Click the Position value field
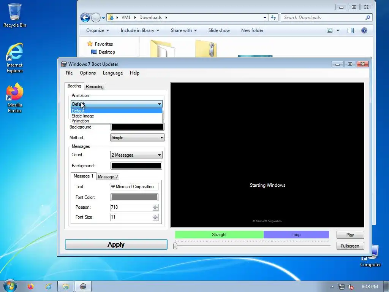The height and width of the screenshot is (292, 389). click(x=131, y=207)
